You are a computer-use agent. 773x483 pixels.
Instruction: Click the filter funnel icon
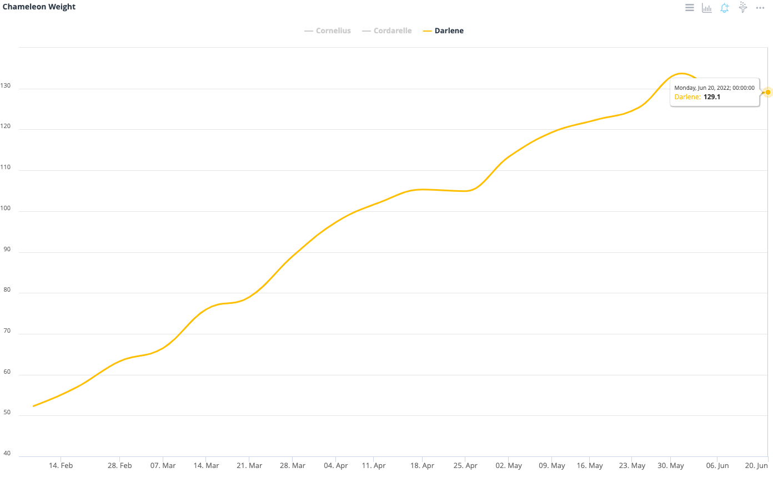click(x=742, y=7)
